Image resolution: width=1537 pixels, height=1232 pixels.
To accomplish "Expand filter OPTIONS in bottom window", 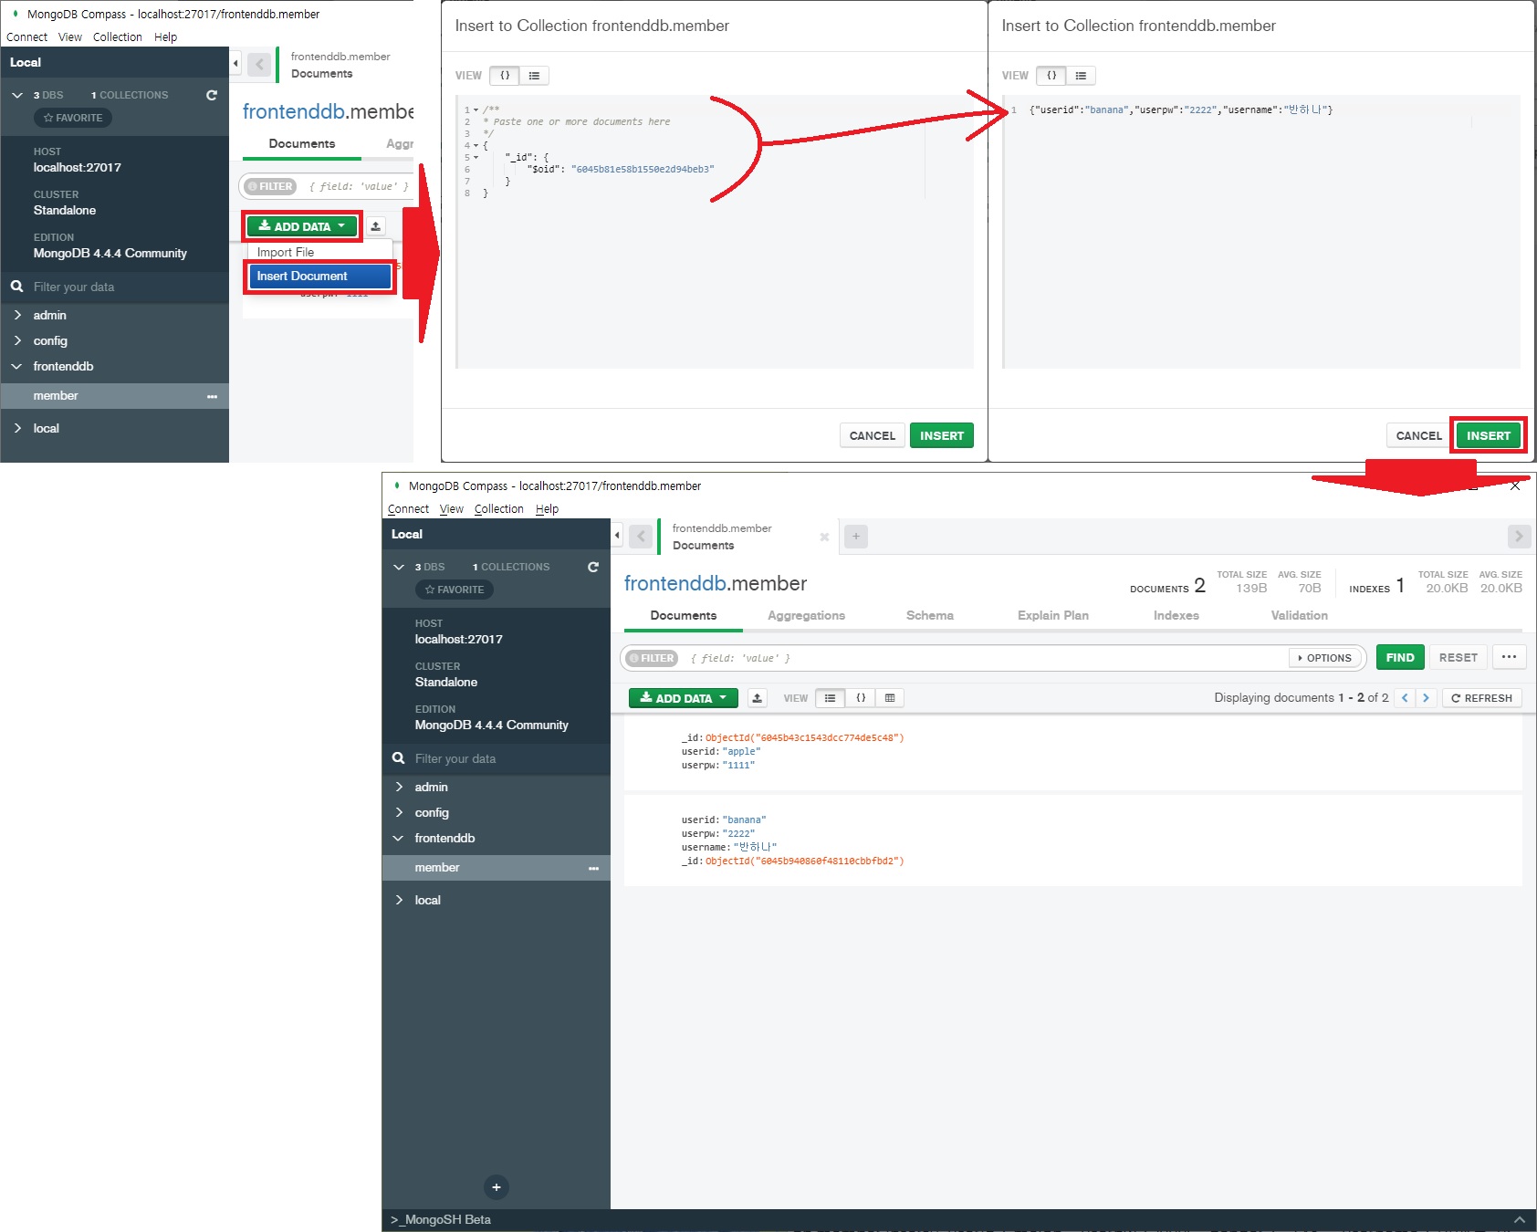I will point(1325,658).
